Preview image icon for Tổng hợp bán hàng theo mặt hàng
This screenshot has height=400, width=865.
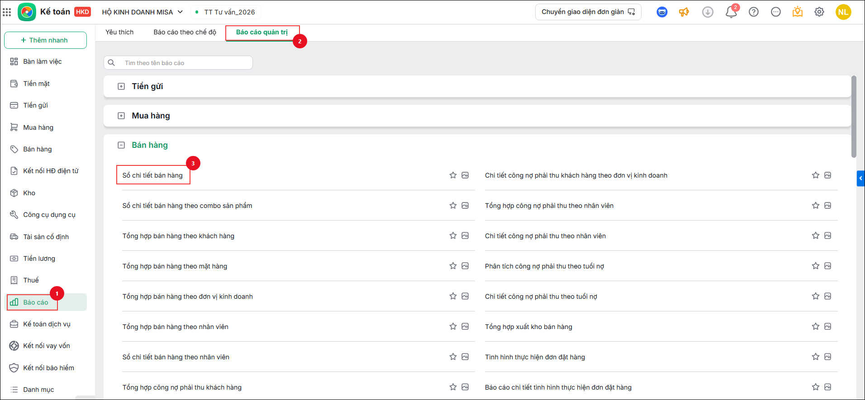pyautogui.click(x=465, y=266)
